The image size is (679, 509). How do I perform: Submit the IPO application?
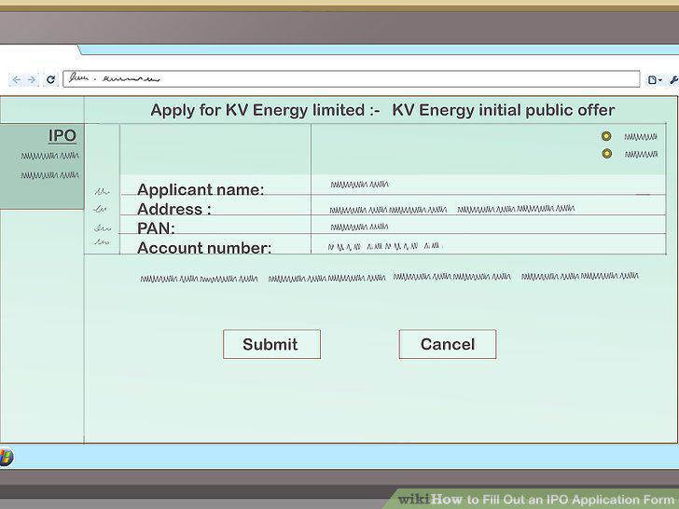click(272, 344)
